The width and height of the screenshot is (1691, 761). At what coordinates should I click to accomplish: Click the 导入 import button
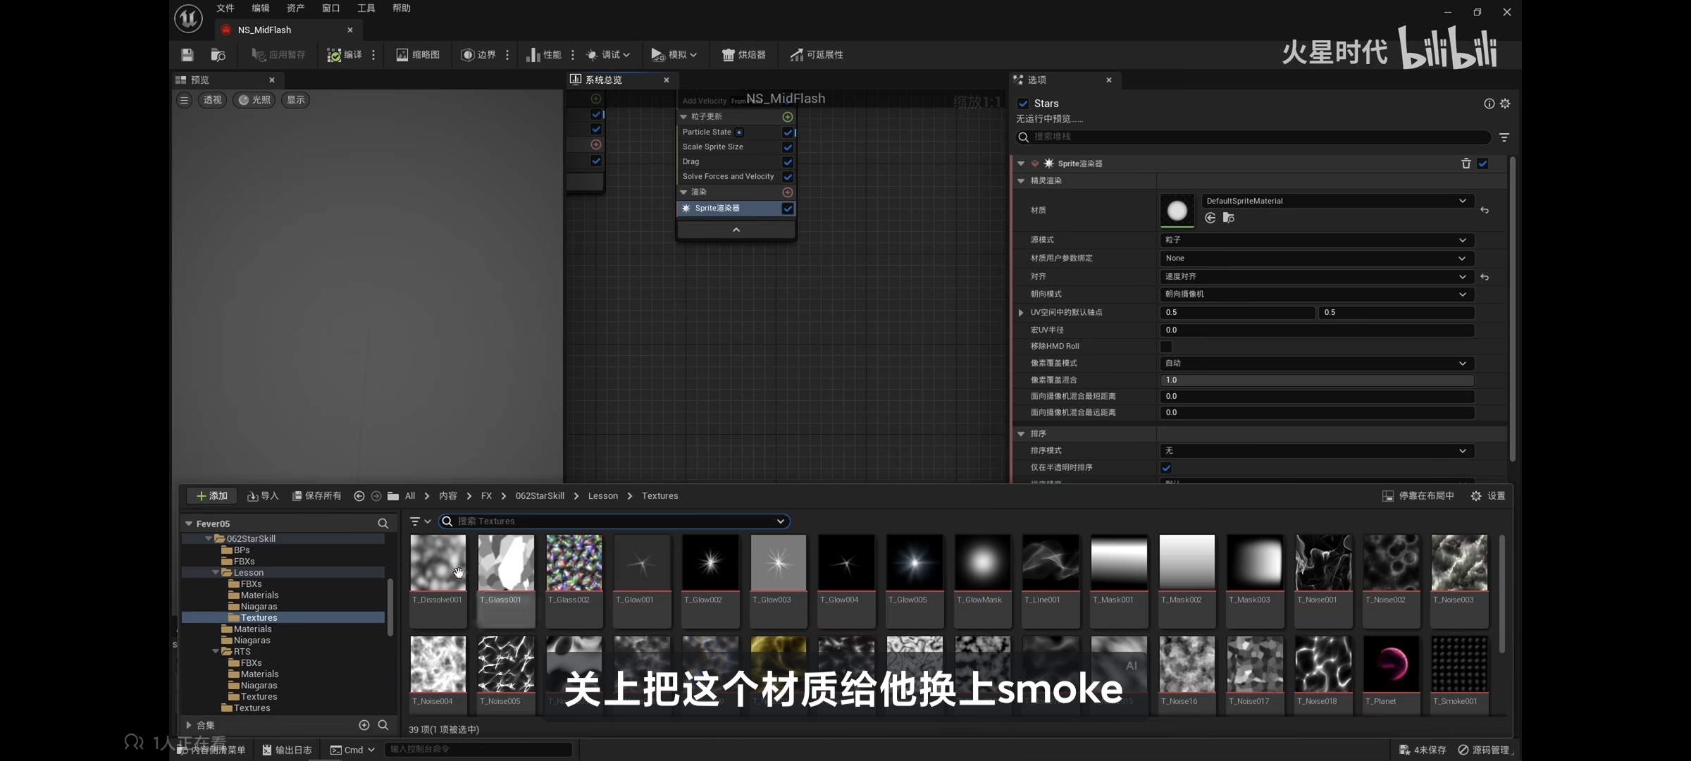pos(263,496)
